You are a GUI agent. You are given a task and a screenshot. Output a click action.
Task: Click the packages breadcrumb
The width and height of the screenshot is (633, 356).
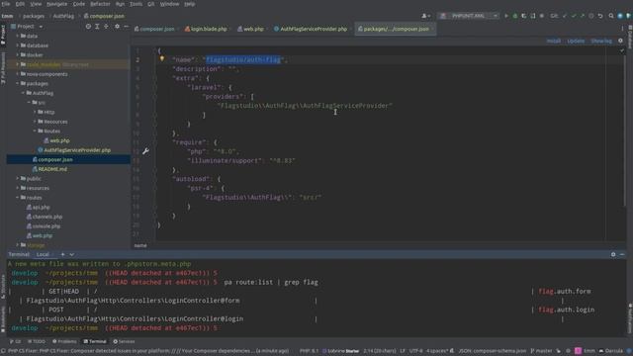point(34,16)
